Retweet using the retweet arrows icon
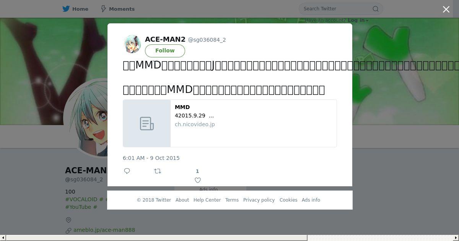Screen dimensions: 459x241 click(x=158, y=171)
